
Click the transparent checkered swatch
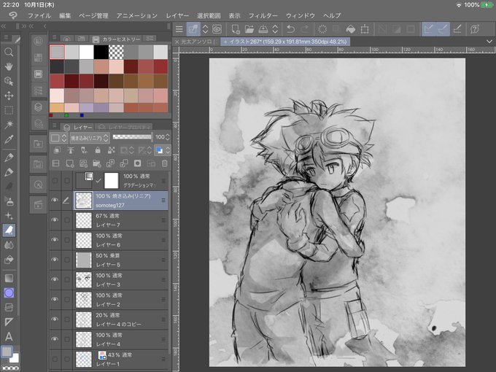pos(116,52)
